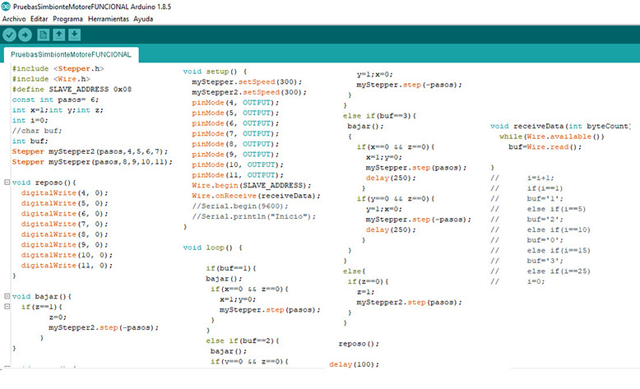Open the Archivo menu
Image resolution: width=640 pixels, height=389 pixels.
(x=14, y=19)
